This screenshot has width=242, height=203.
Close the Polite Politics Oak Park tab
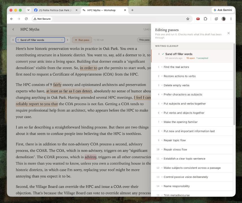tap(76, 10)
